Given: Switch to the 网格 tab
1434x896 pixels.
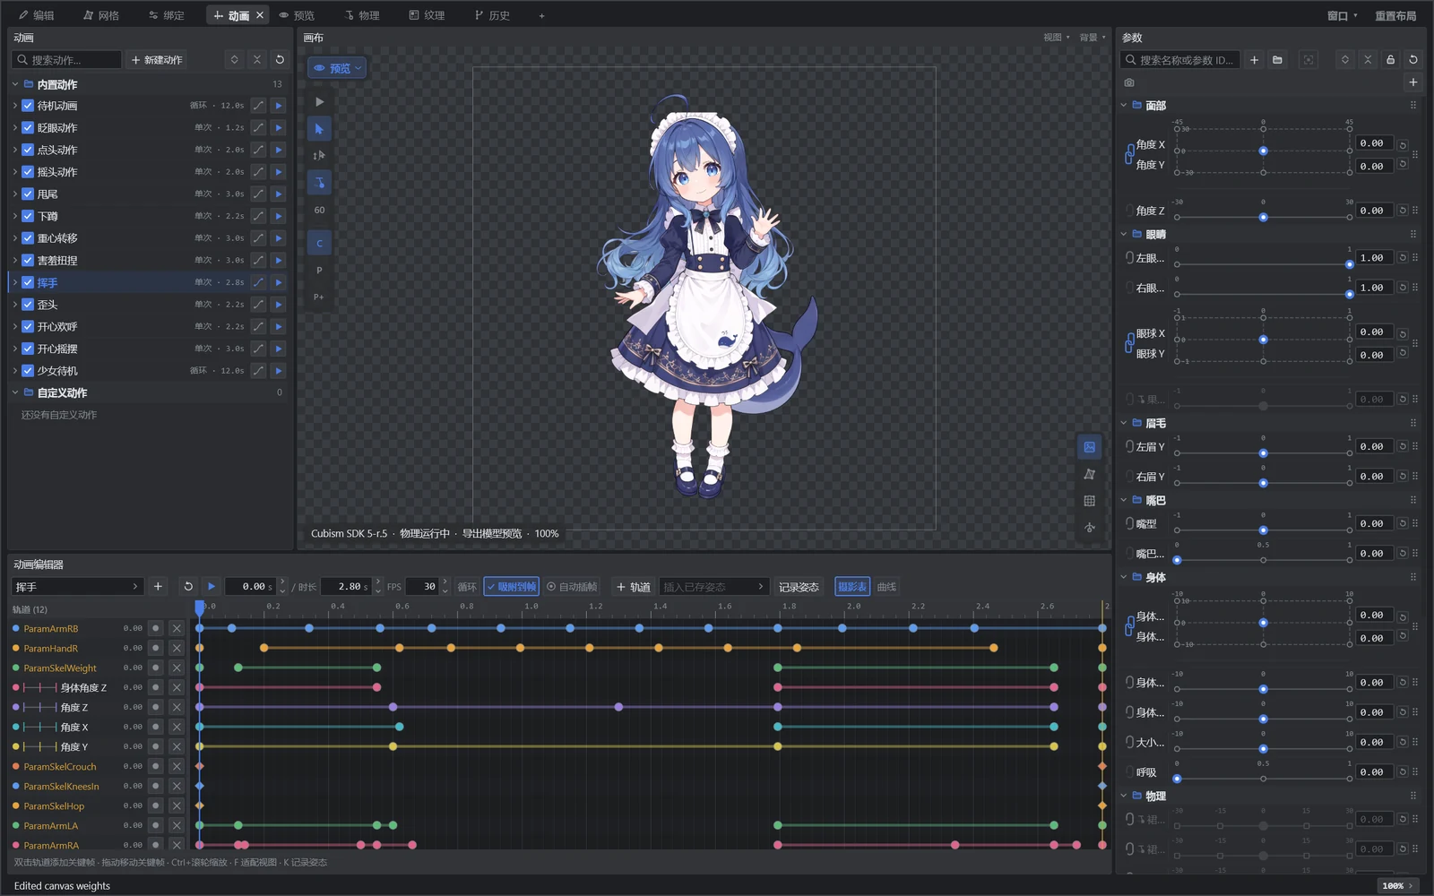Looking at the screenshot, I should 101,15.
